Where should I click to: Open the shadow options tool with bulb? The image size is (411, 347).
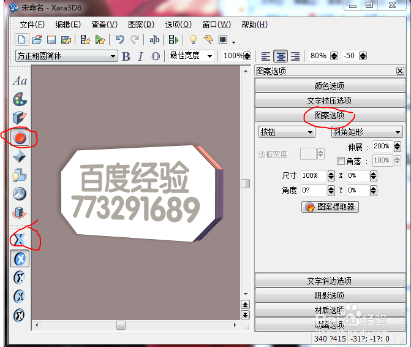click(x=20, y=175)
